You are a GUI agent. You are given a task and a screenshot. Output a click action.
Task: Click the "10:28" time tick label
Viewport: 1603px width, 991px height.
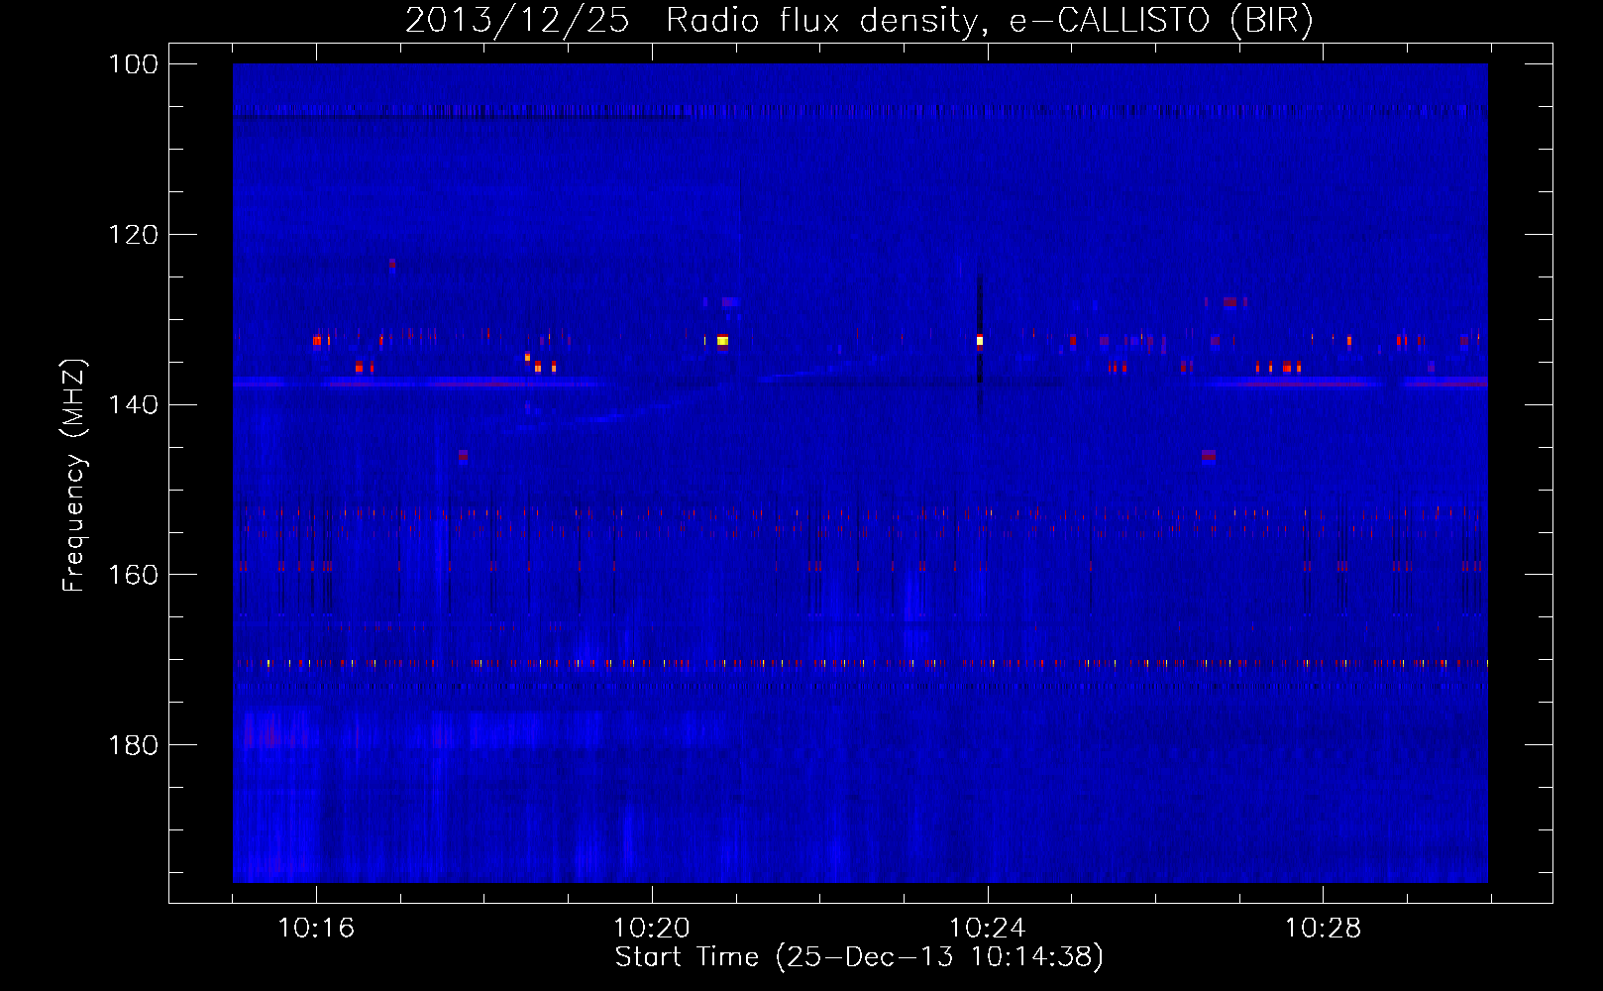pos(1324,929)
